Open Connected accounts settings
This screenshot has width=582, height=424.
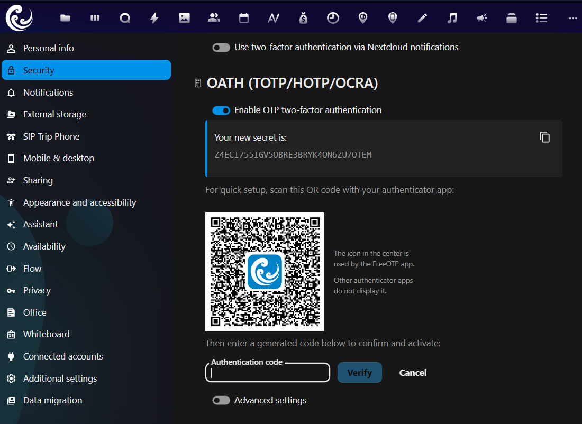pyautogui.click(x=86, y=356)
